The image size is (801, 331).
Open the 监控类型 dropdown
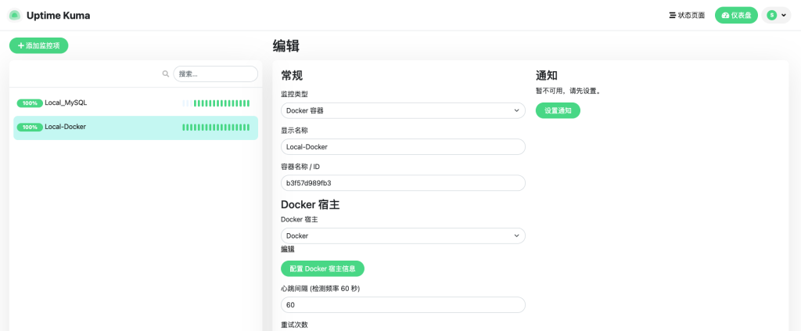[x=403, y=111]
